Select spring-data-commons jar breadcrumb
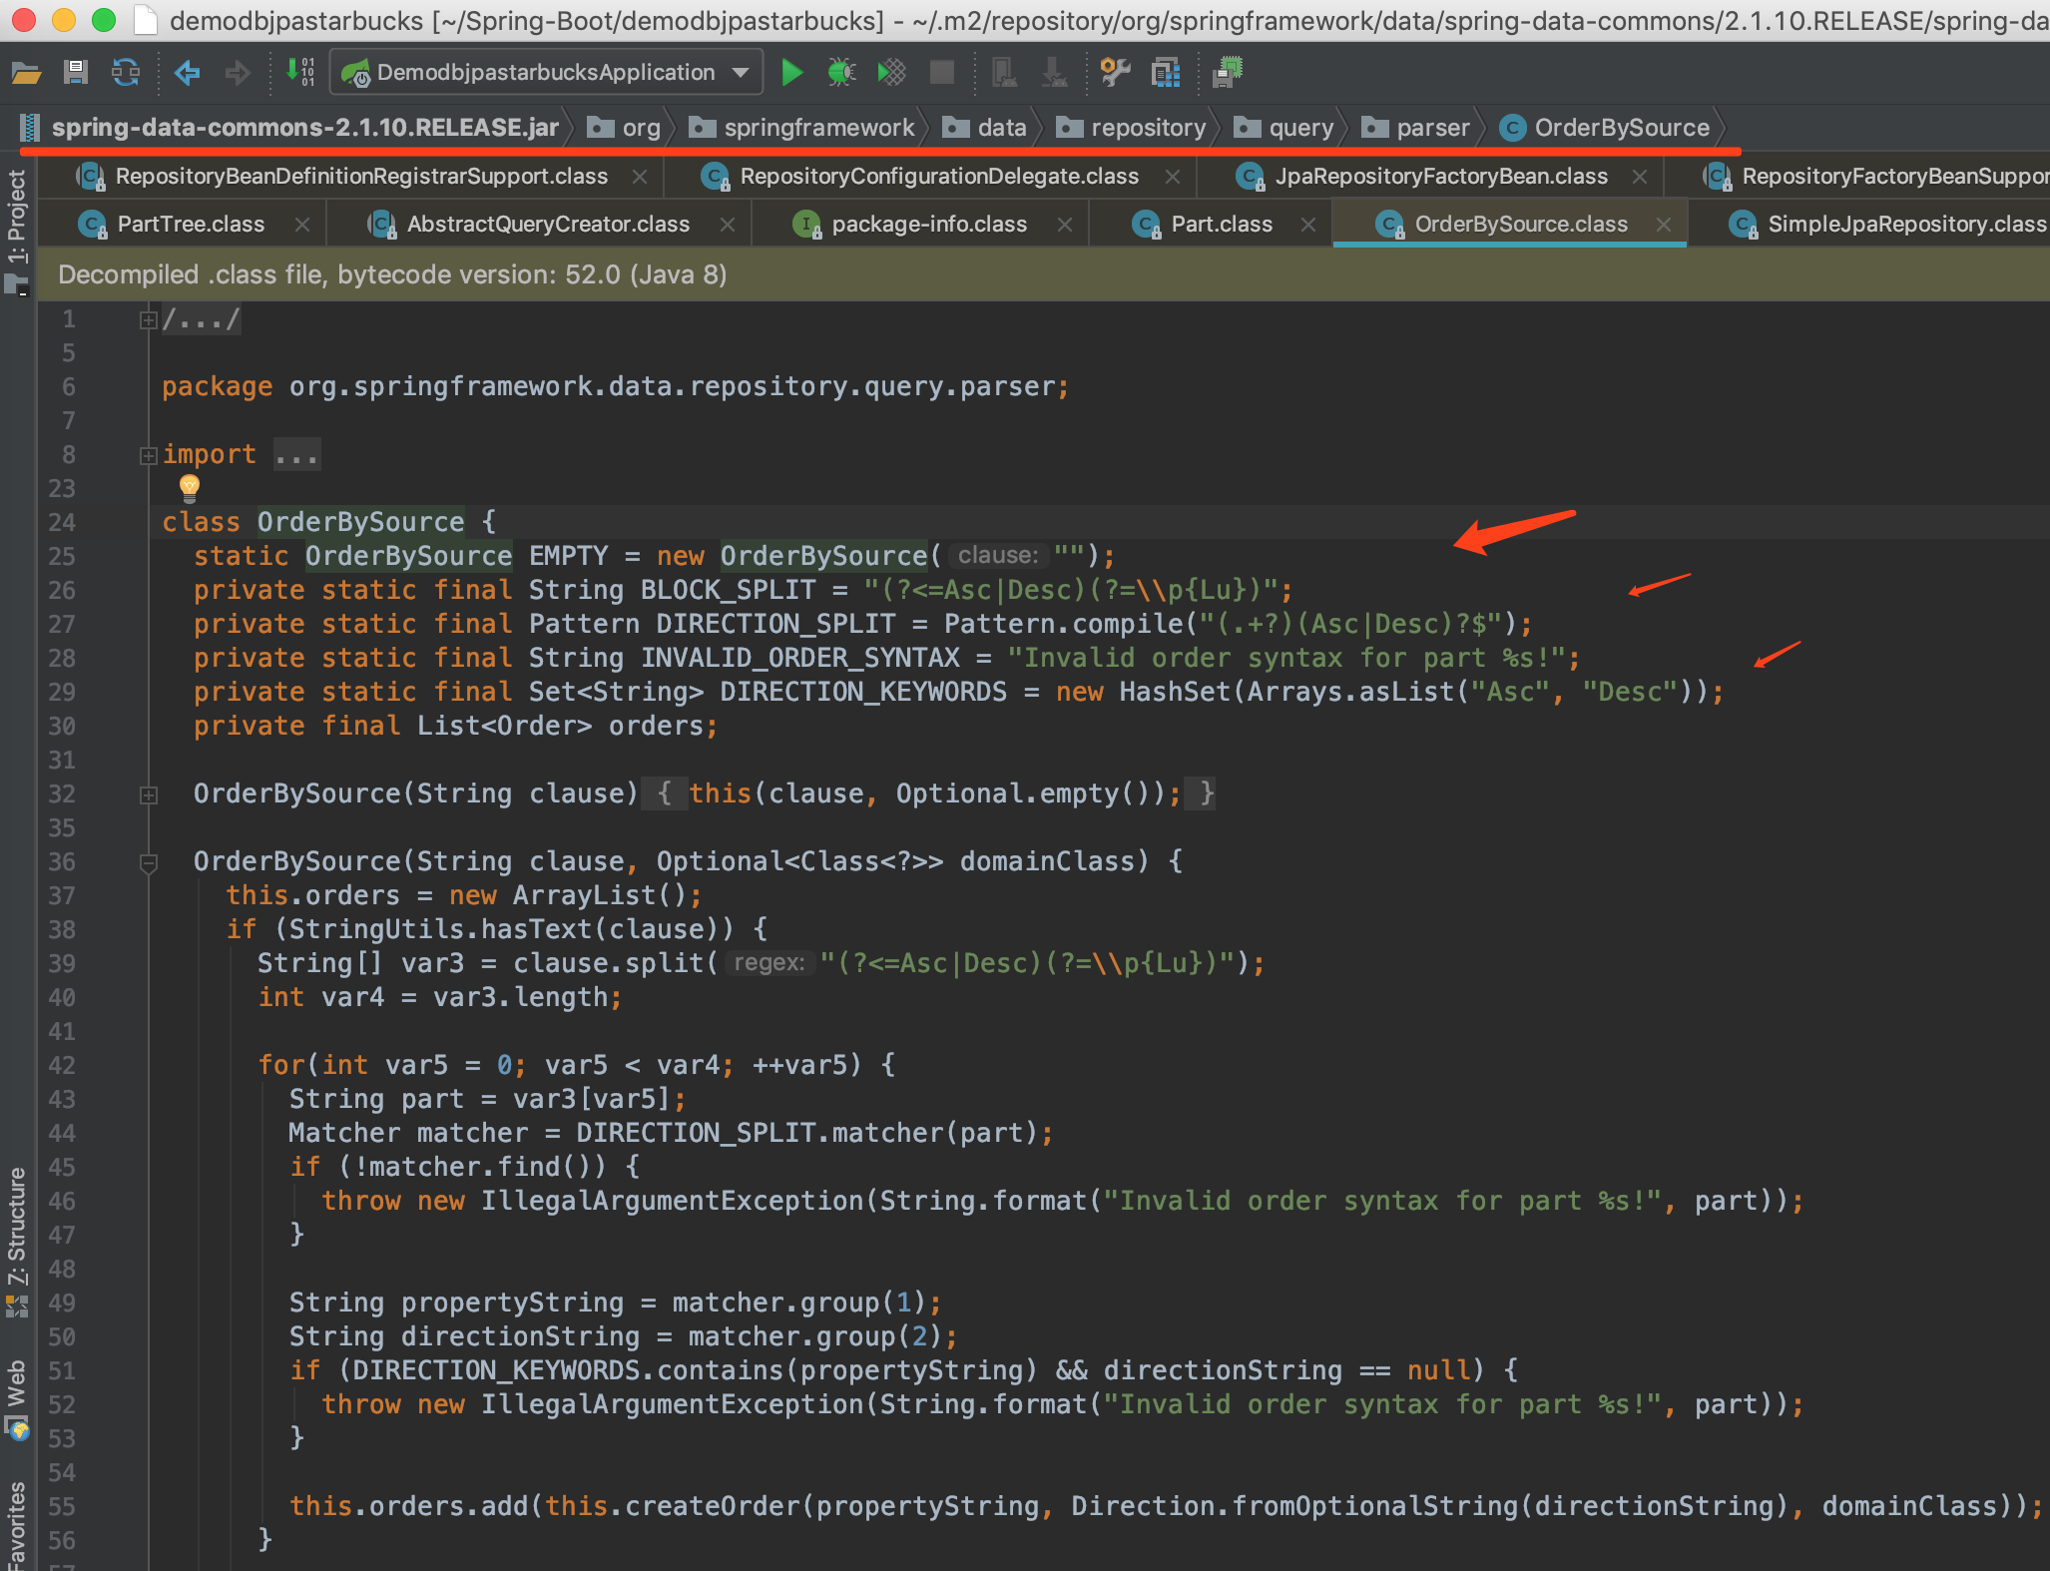Image resolution: width=2050 pixels, height=1571 pixels. pyautogui.click(x=289, y=128)
